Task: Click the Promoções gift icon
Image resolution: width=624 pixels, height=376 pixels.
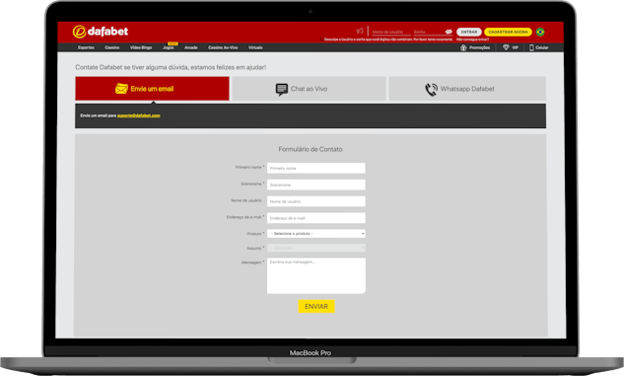Action: (x=463, y=47)
